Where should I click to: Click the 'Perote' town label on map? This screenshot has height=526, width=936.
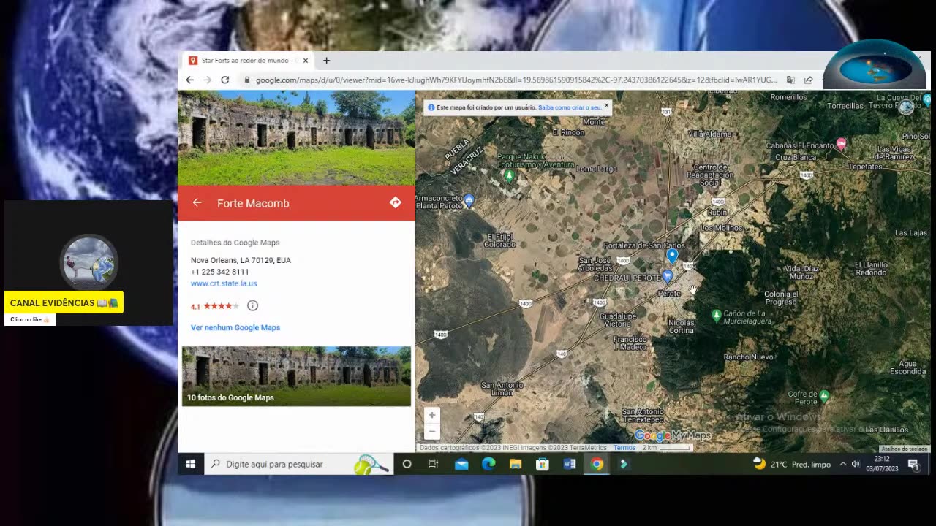click(x=669, y=294)
